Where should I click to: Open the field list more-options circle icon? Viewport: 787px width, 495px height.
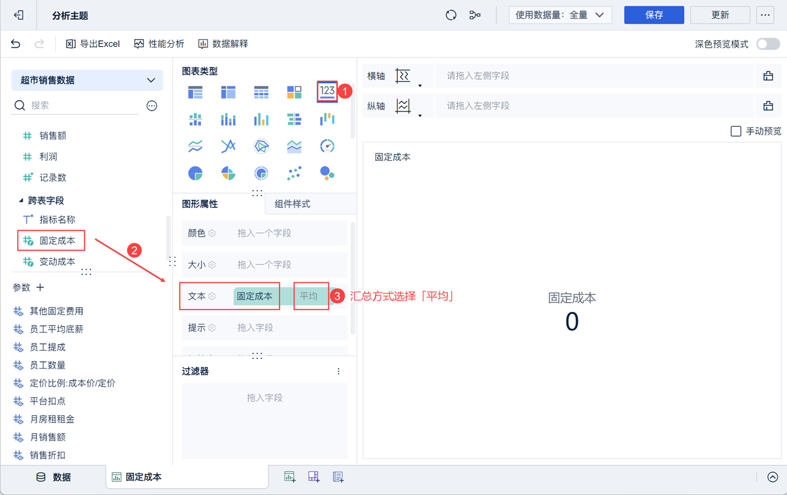click(152, 106)
